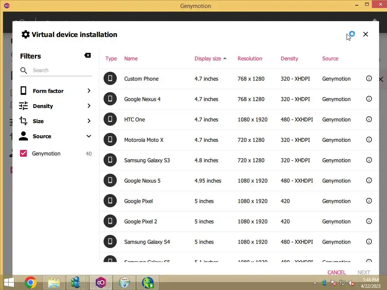
Task: Click Custom Phone device type icon
Action: point(110,79)
